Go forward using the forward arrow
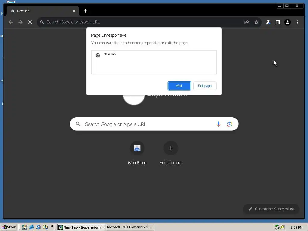This screenshot has width=308, height=231. [20, 22]
